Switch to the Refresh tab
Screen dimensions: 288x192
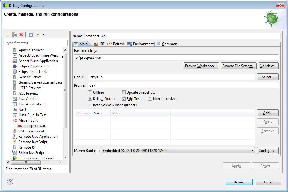point(116,44)
